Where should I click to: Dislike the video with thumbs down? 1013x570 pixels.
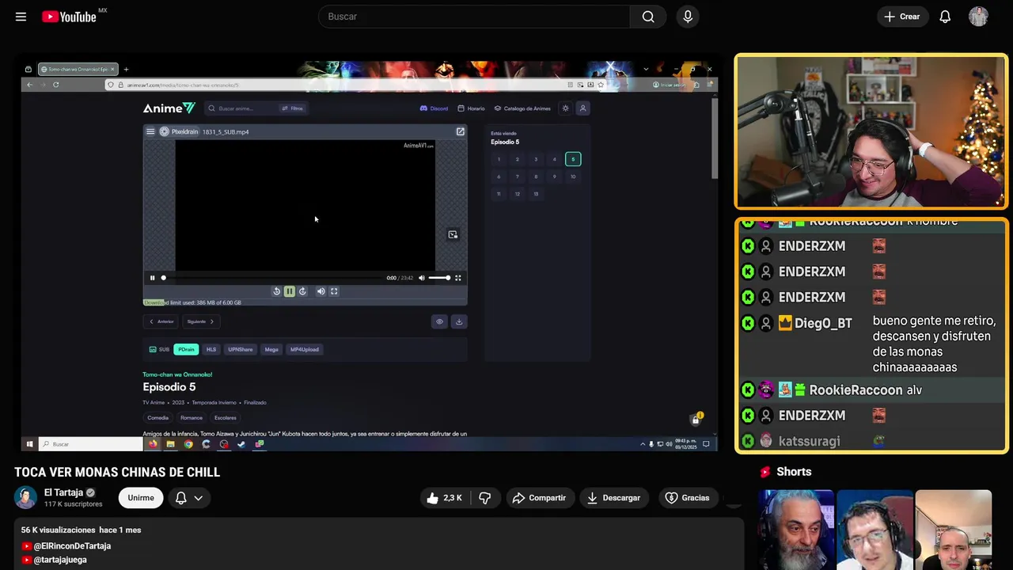click(x=485, y=498)
